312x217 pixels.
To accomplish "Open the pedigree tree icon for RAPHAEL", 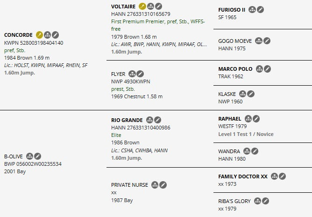I will click(248, 119).
